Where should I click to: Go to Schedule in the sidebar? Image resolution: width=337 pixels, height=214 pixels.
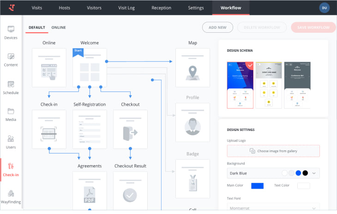pos(11,87)
